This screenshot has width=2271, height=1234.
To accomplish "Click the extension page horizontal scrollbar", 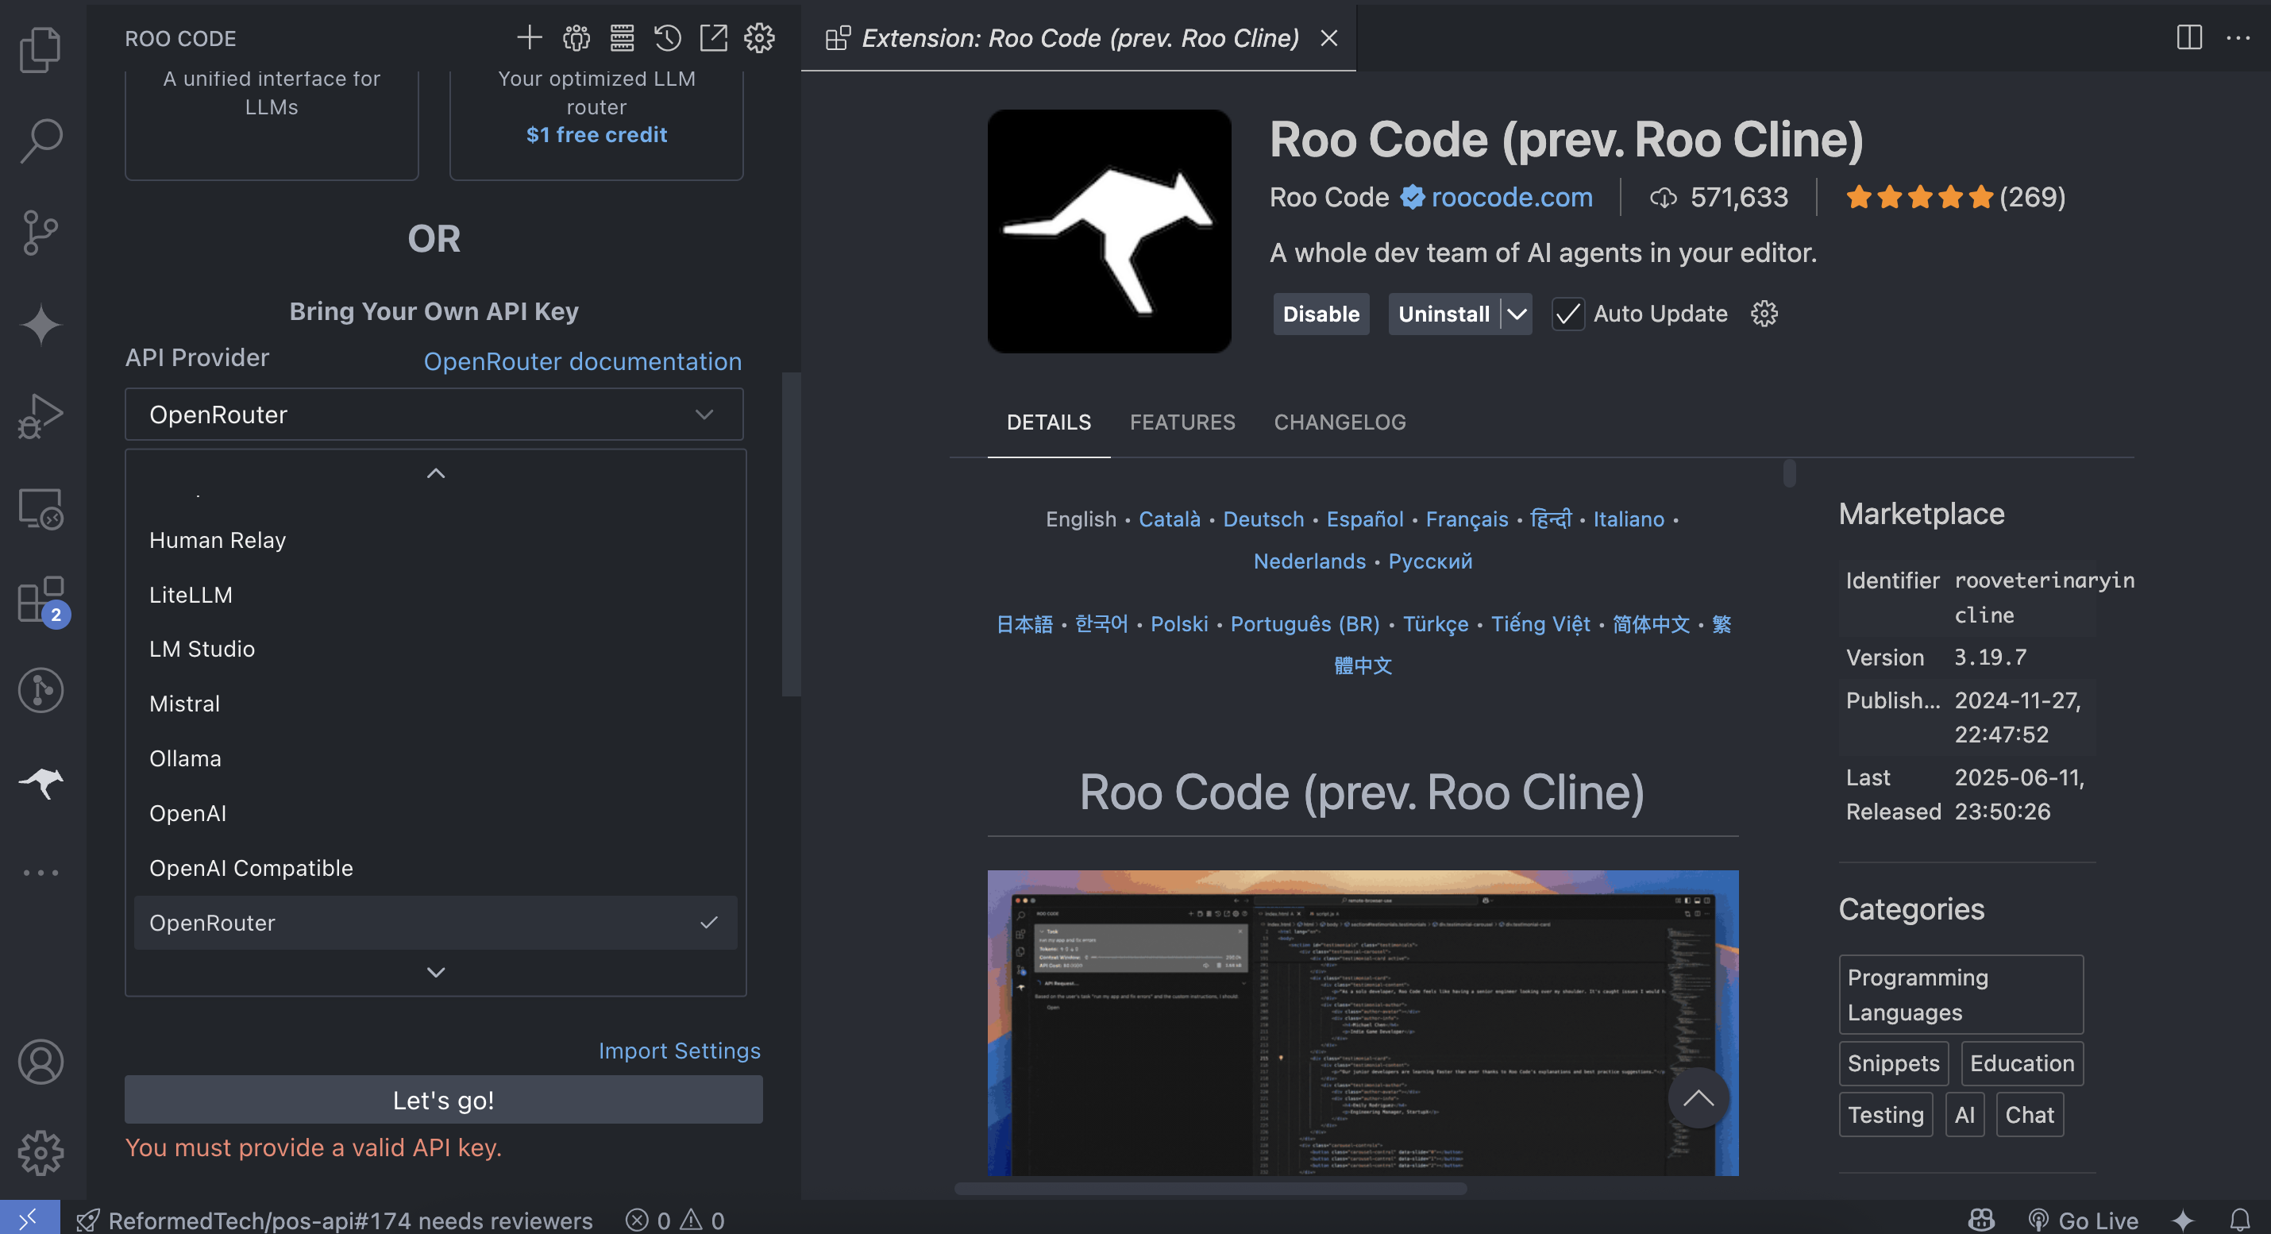I will click(x=1210, y=1188).
